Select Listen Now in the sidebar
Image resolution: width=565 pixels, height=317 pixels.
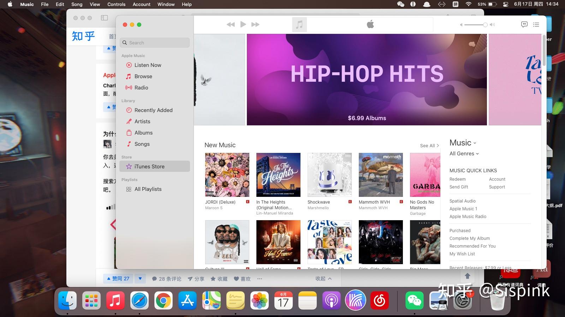[148, 65]
